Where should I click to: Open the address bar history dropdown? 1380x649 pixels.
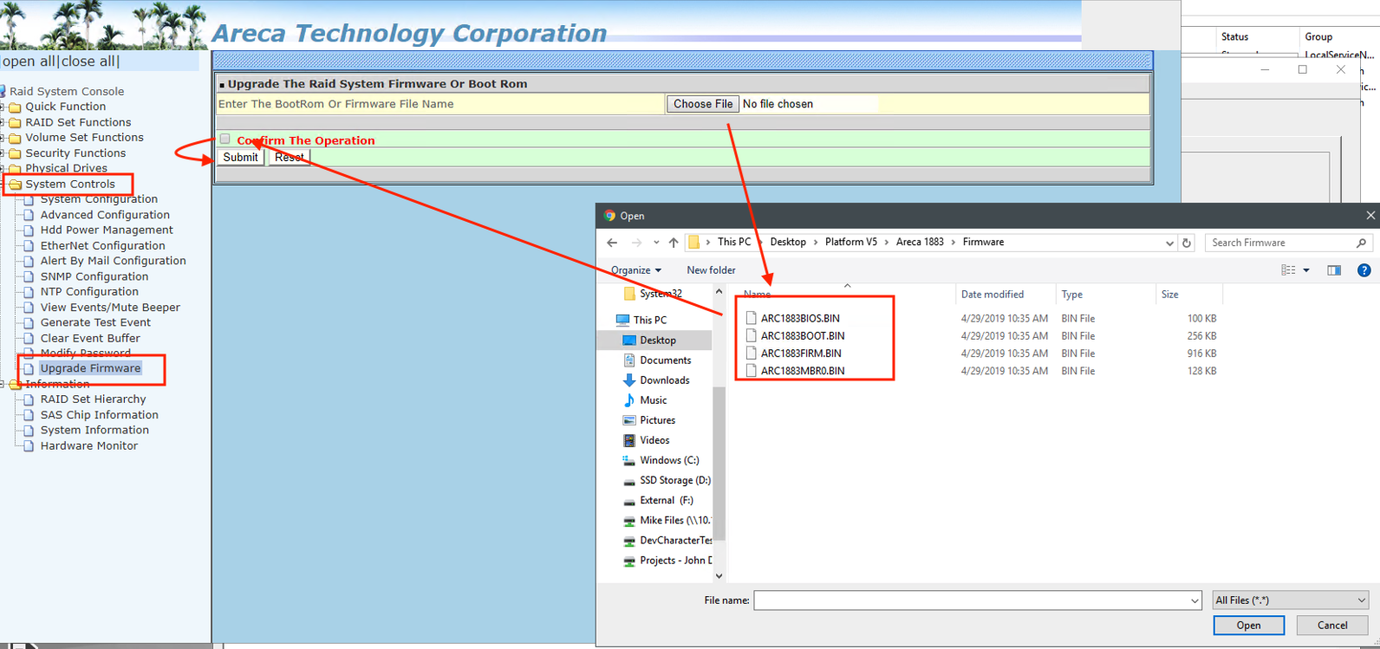pos(1169,243)
